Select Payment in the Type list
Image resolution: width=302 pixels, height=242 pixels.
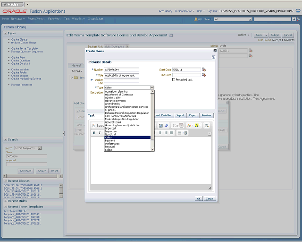tap(127, 141)
